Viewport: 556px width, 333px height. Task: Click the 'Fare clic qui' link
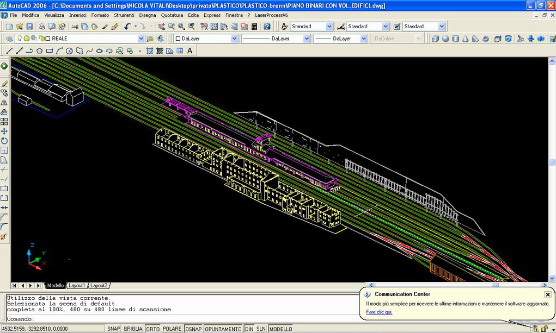pos(379,312)
